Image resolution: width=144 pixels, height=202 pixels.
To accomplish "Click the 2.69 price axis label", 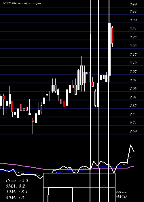I will (x=133, y=131).
